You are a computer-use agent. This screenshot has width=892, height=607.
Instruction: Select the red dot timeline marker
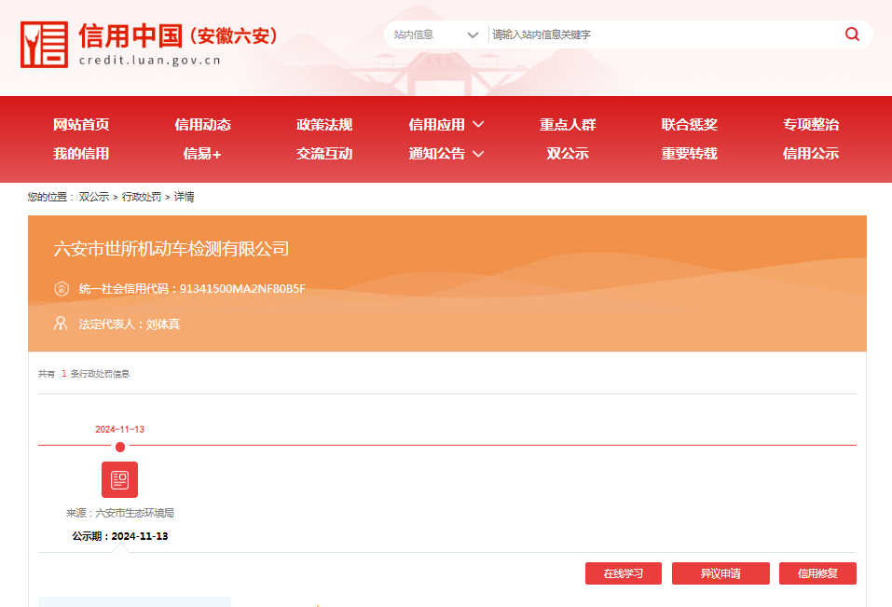120,448
